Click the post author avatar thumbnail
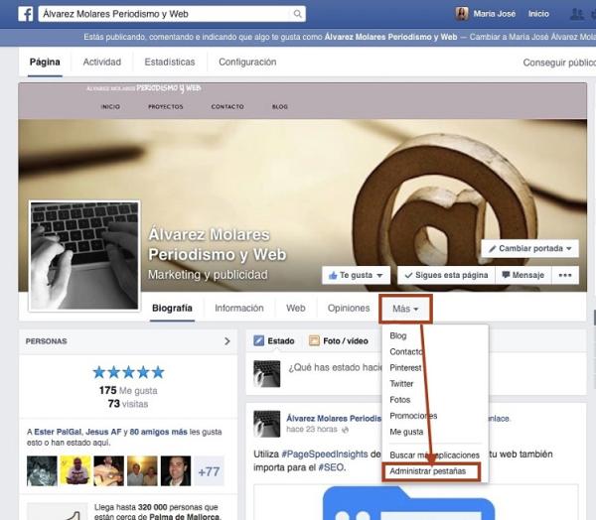 [x=267, y=424]
